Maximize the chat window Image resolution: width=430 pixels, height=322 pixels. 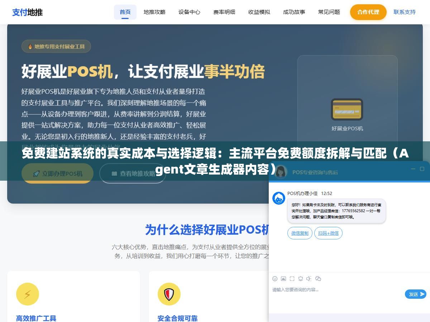[x=422, y=169]
